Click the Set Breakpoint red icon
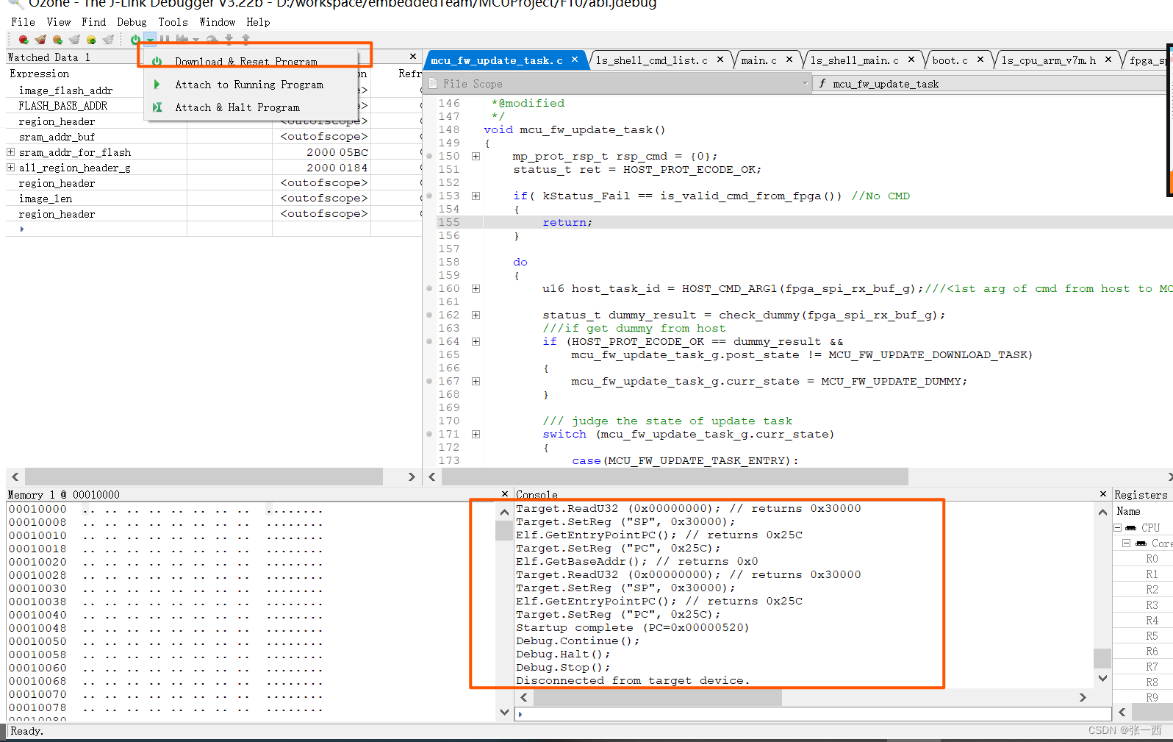 [24, 40]
